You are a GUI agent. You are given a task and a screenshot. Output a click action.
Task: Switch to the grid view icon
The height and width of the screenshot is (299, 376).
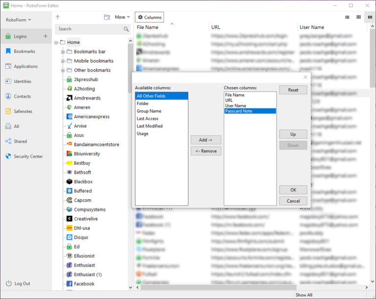(358, 17)
